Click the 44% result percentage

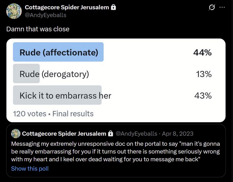(202, 53)
